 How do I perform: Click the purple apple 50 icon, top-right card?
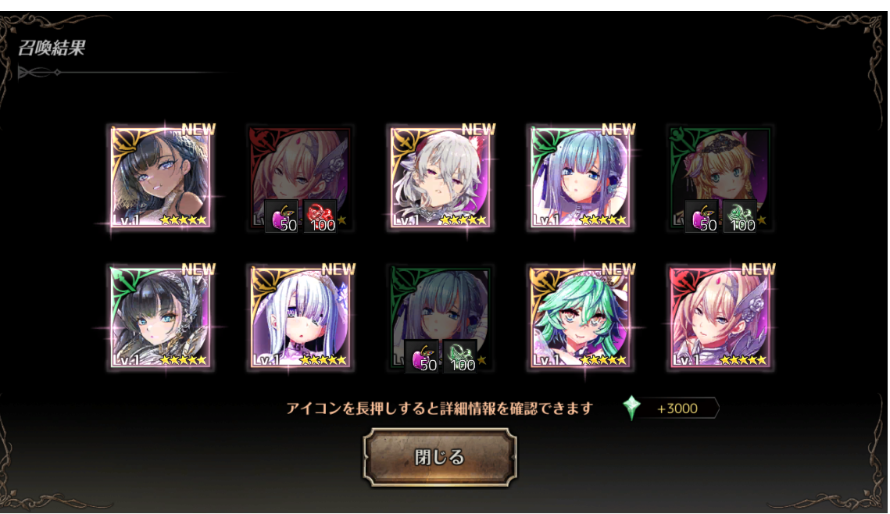click(x=702, y=216)
